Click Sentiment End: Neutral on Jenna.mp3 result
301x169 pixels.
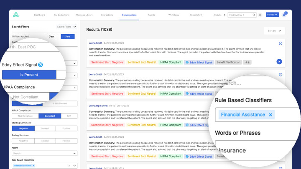coord(142,125)
